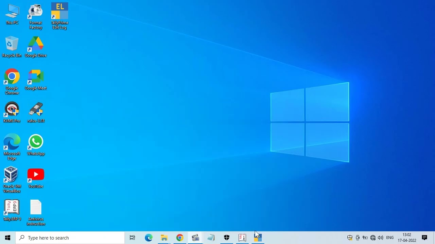
Task: Open This PC desktop icon
Action: pos(12,14)
